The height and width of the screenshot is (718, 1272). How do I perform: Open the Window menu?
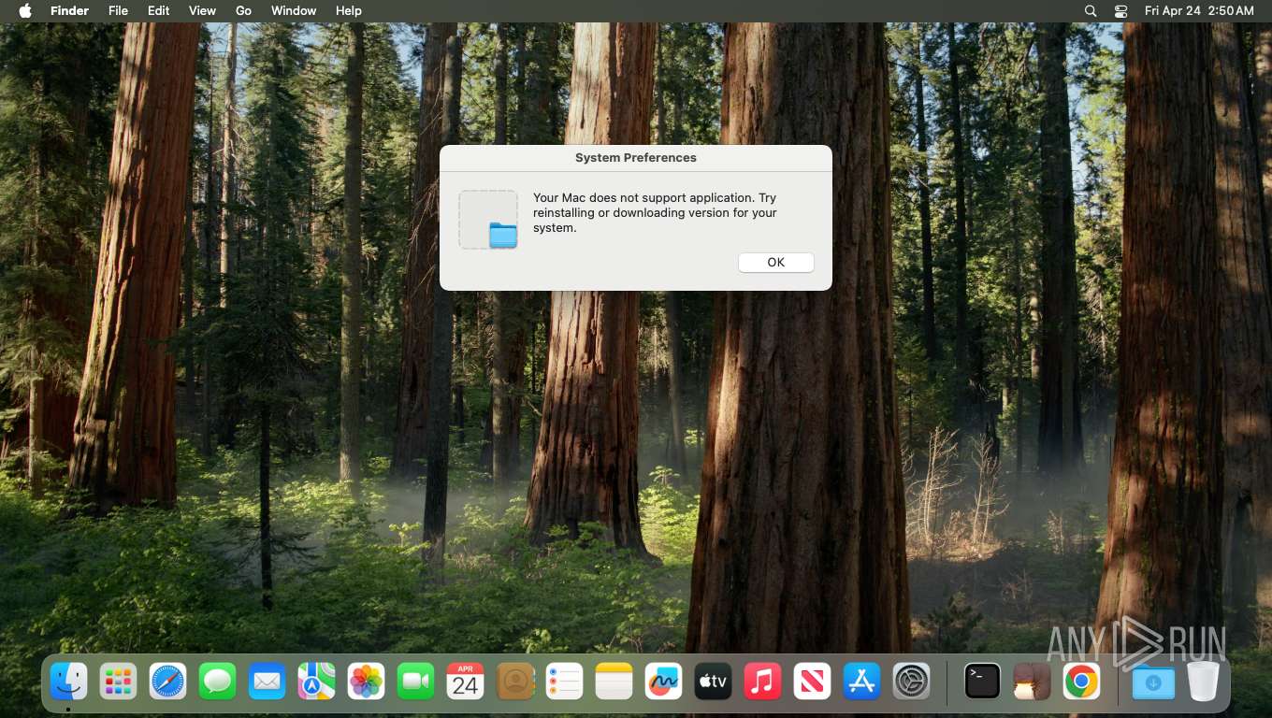(294, 11)
